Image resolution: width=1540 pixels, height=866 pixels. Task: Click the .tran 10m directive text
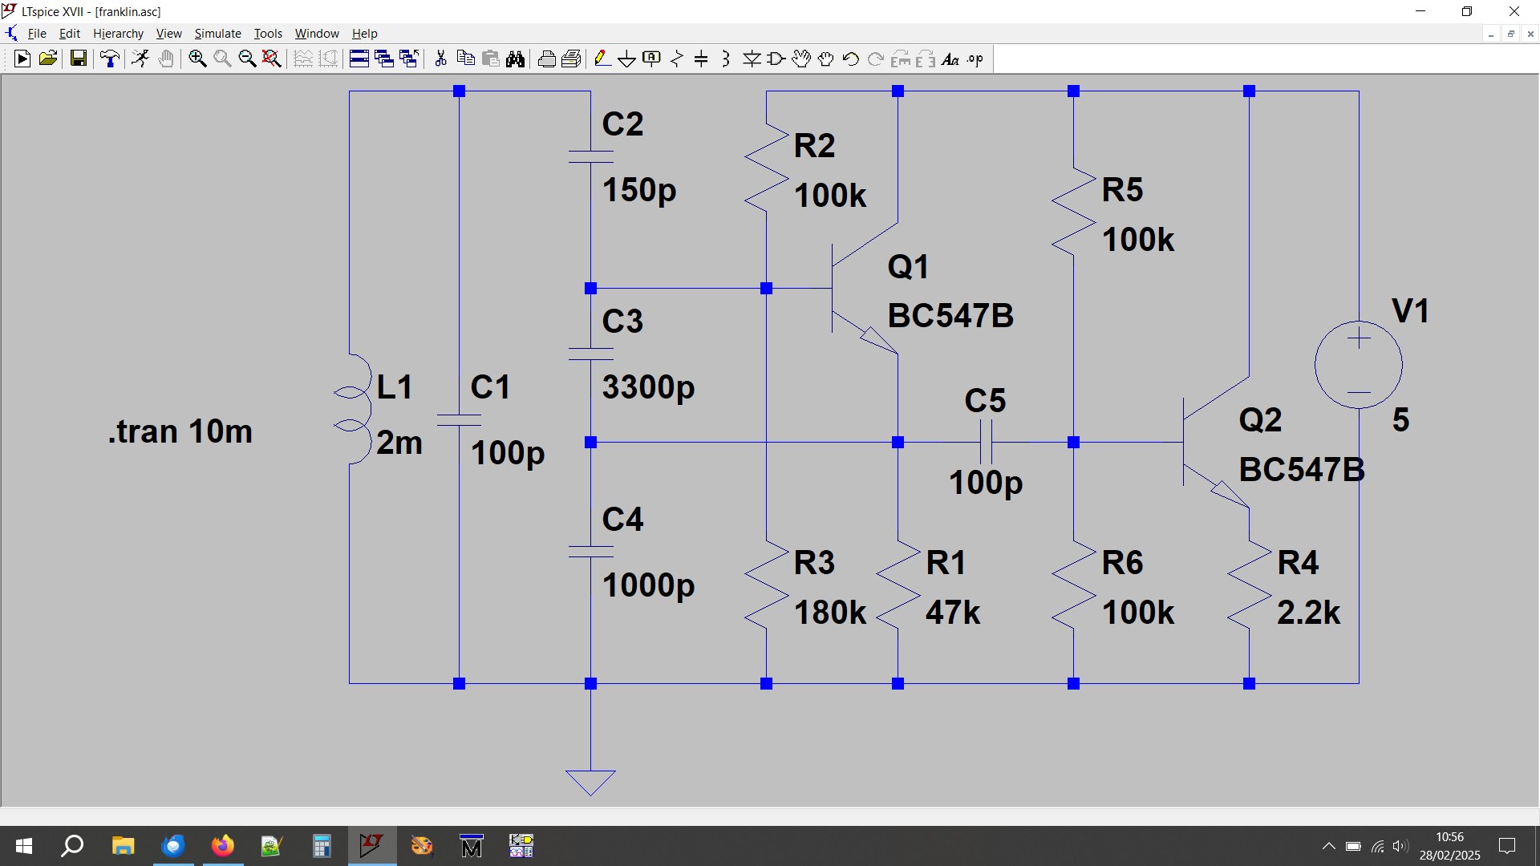[x=180, y=431]
